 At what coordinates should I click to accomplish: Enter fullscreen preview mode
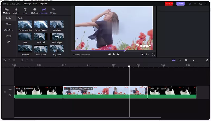point(154,54)
